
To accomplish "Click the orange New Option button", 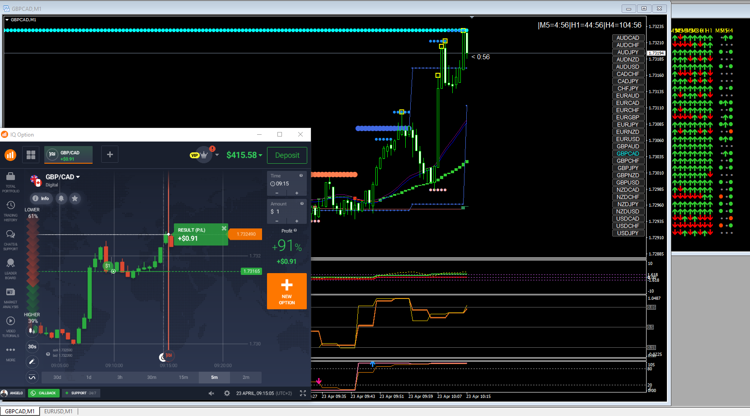I will [287, 291].
